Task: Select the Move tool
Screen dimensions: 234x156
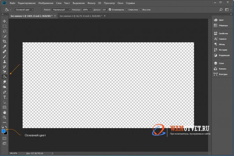Action: click(x=5, y=21)
